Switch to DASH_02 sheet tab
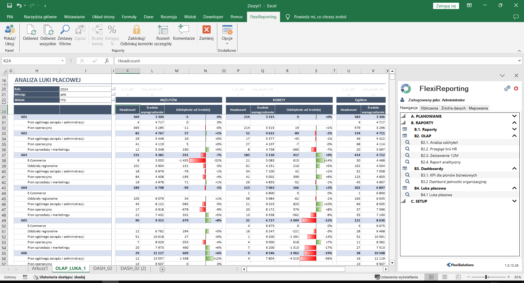Viewport: 524px width, 283px height. tap(103, 269)
